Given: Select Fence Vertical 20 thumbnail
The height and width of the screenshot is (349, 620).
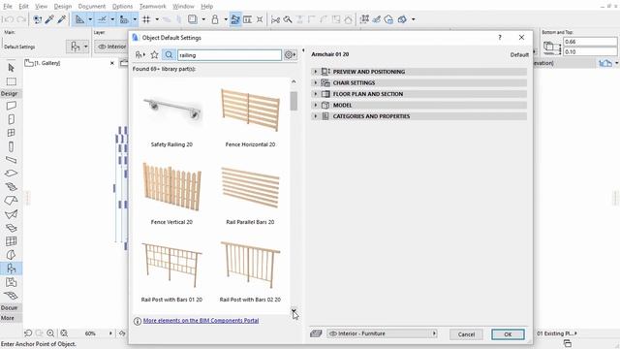Looking at the screenshot, I should (x=171, y=186).
